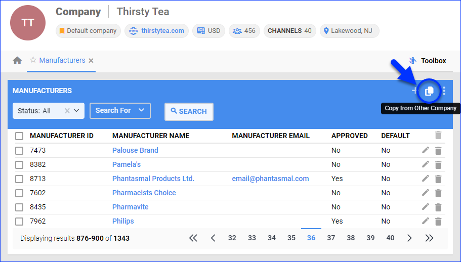The width and height of the screenshot is (461, 262).
Task: Go to page 37 of results
Action: 331,238
